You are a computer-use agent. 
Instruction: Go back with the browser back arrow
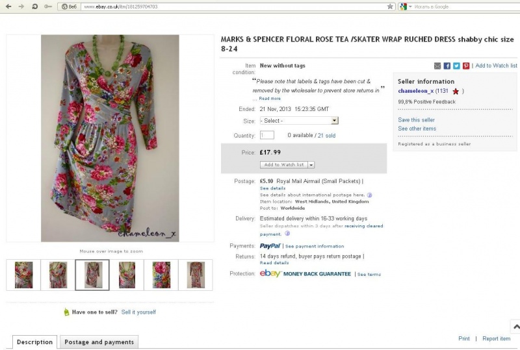[8, 6]
